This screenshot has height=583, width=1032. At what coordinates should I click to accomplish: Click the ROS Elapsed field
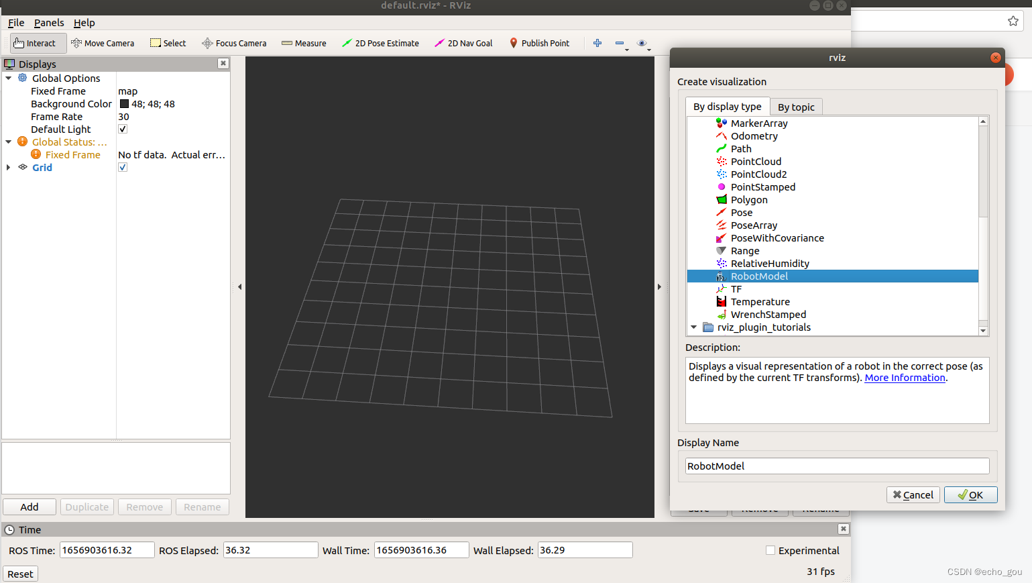[270, 550]
